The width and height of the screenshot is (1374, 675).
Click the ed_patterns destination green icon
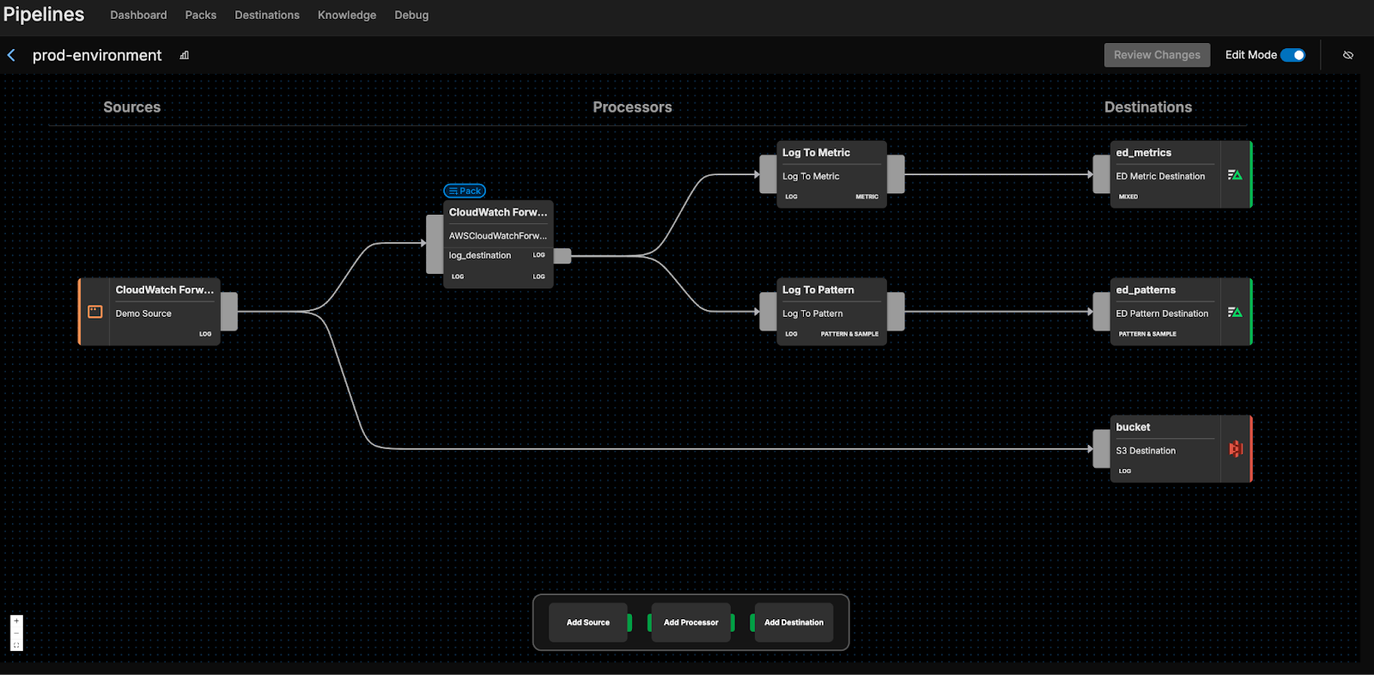click(x=1235, y=313)
